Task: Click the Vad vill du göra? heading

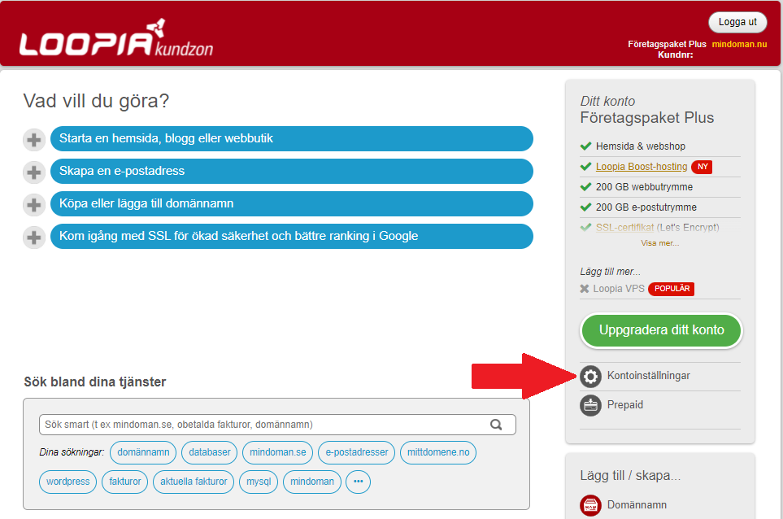Action: tap(96, 101)
